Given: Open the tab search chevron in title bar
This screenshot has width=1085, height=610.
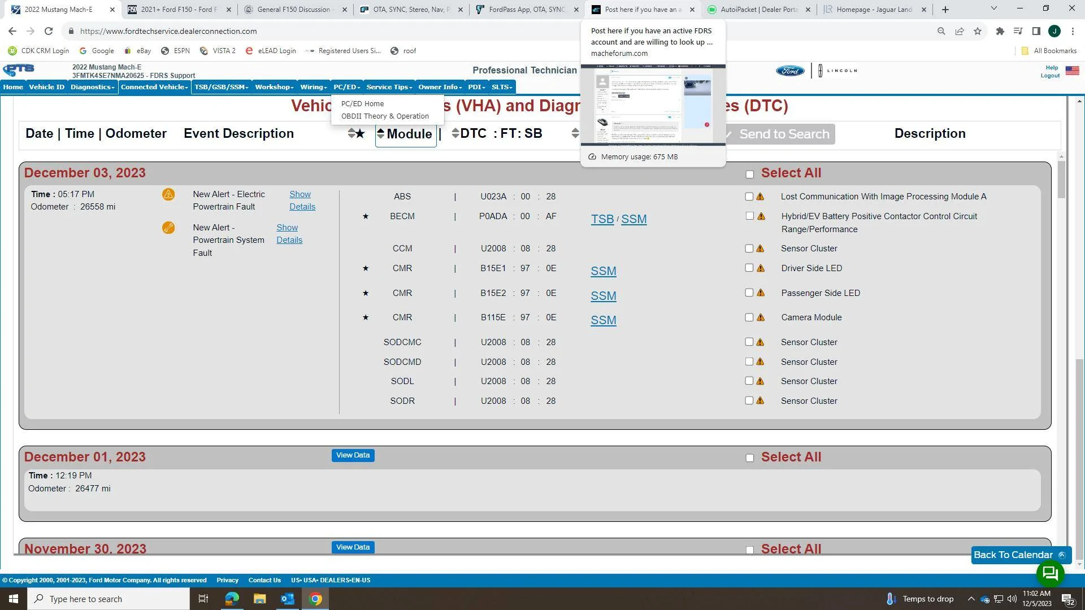Looking at the screenshot, I should [994, 9].
